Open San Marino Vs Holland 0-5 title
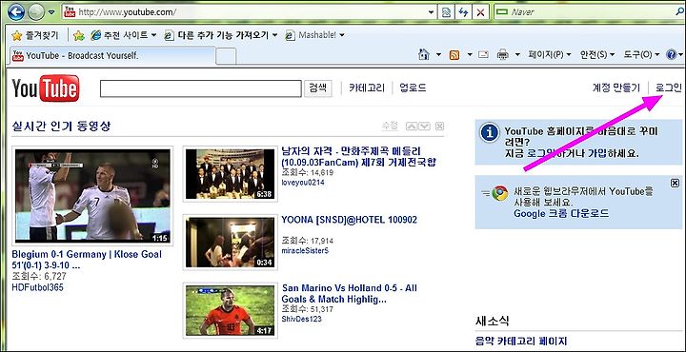 tap(350, 294)
